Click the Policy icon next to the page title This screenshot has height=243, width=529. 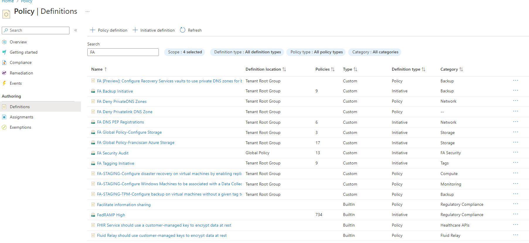tap(6, 14)
